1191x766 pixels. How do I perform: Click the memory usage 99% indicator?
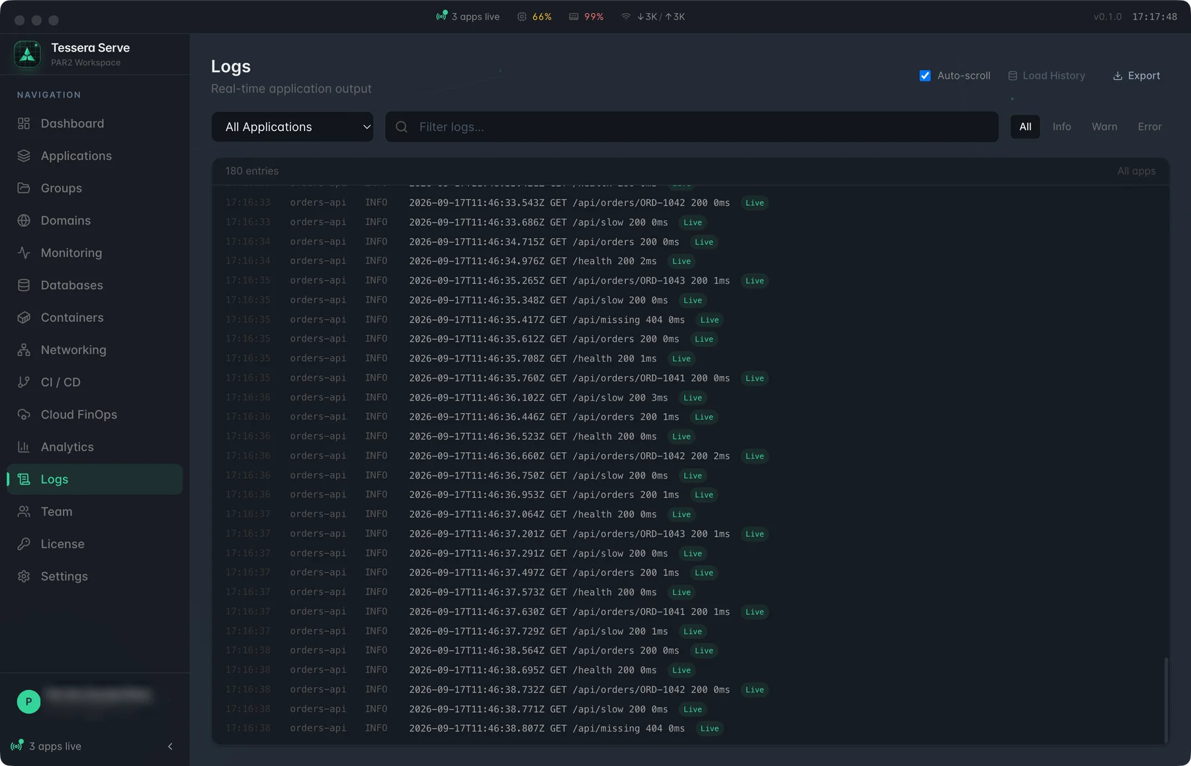tap(586, 17)
